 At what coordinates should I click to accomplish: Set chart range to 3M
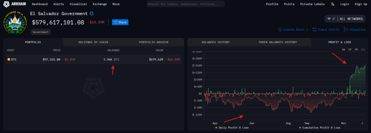point(356,49)
